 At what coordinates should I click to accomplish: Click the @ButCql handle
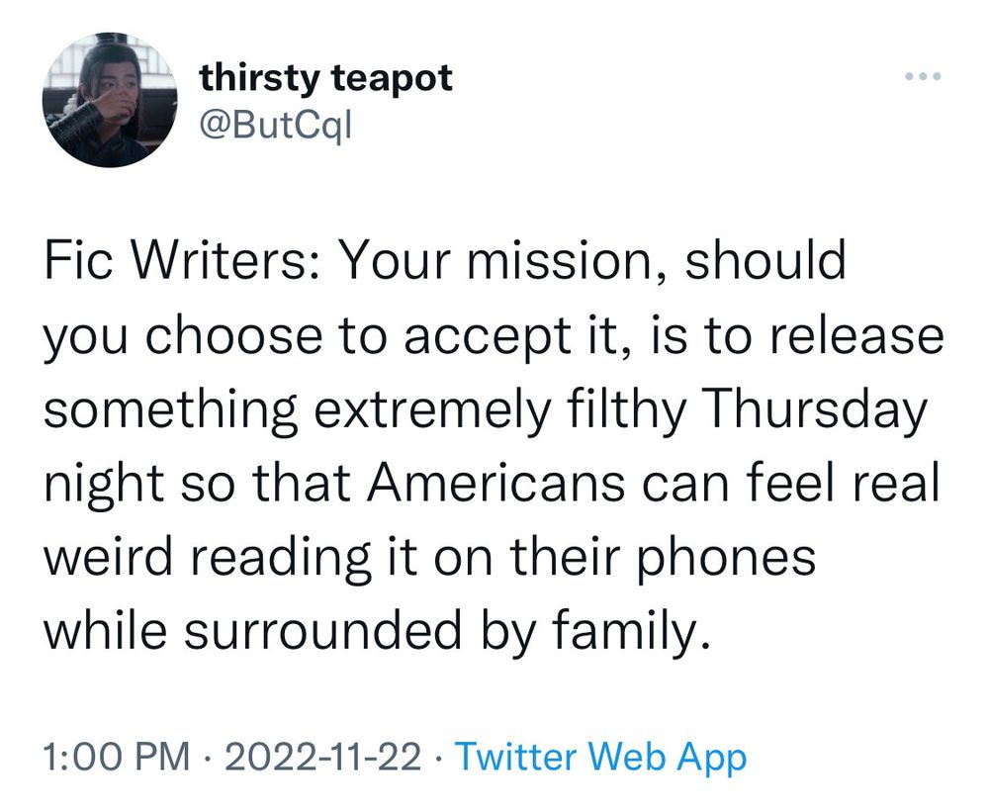[x=276, y=126]
